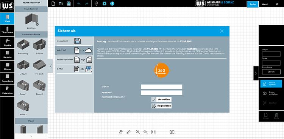Click the Raumhöhe 250 cm field

pyautogui.click(x=271, y=72)
